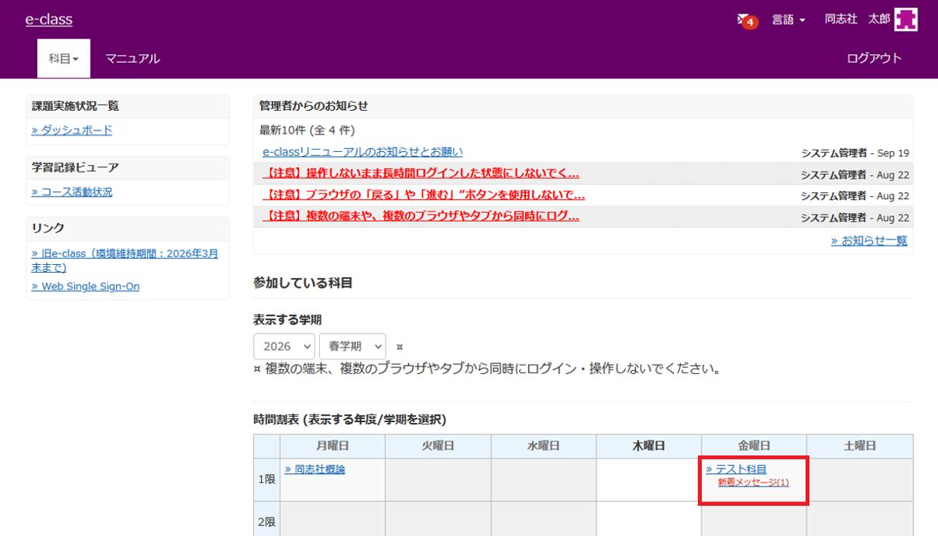
Task: Click the user avatar puzzle icon
Action: point(906,19)
